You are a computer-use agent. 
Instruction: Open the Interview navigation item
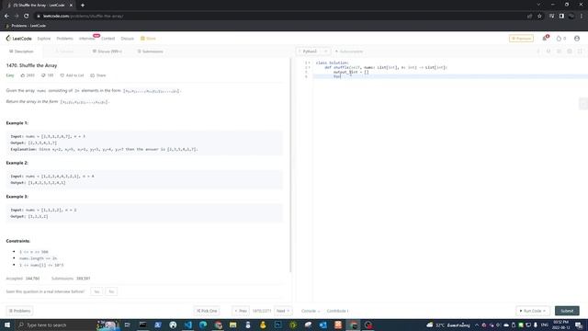87,39
